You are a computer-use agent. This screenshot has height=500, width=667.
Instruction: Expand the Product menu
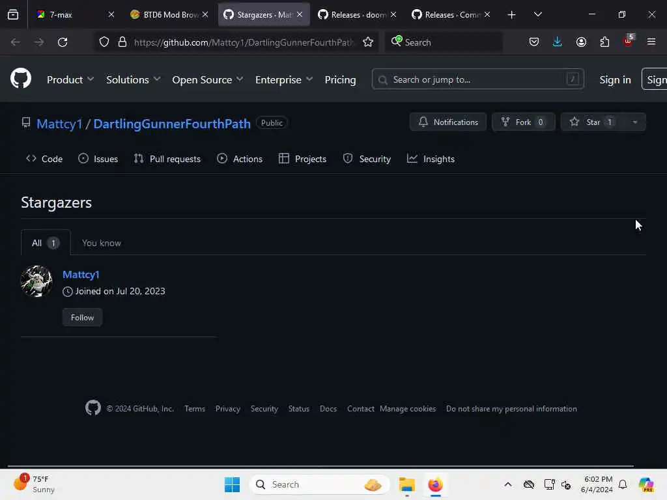(x=70, y=79)
